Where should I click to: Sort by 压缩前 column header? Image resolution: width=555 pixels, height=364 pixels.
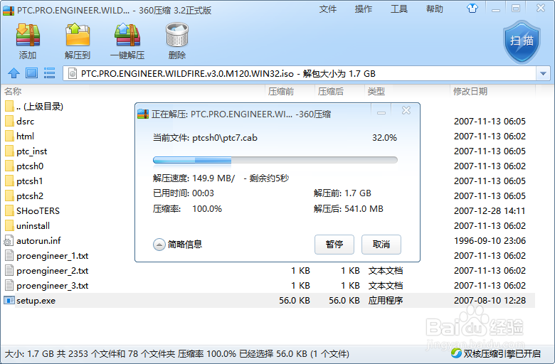pyautogui.click(x=280, y=92)
